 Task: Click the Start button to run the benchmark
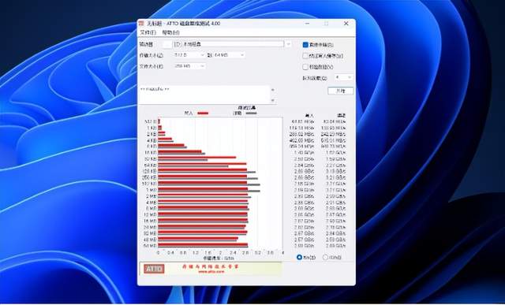(340, 91)
